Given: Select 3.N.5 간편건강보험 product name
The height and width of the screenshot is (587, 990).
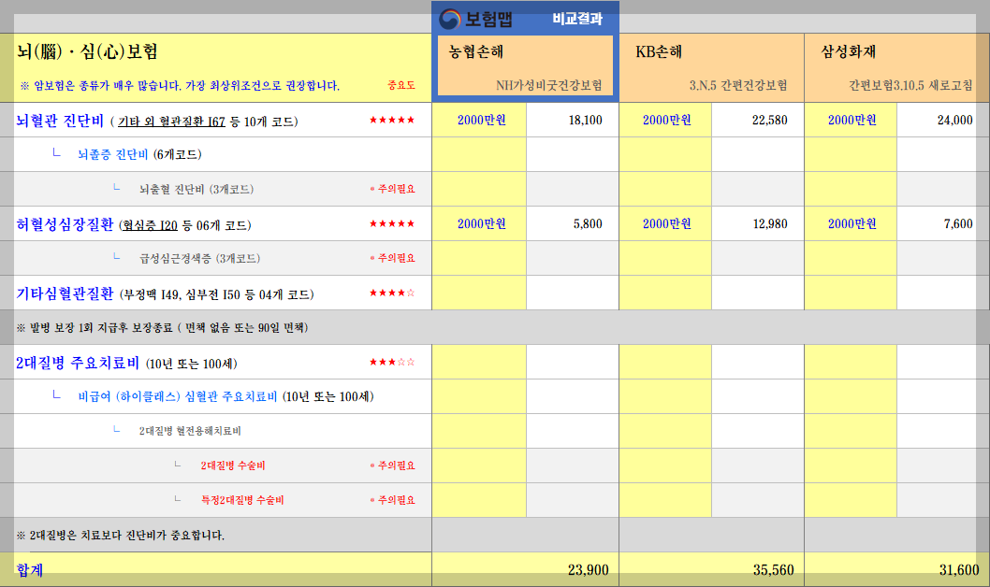Looking at the screenshot, I should coord(738,85).
